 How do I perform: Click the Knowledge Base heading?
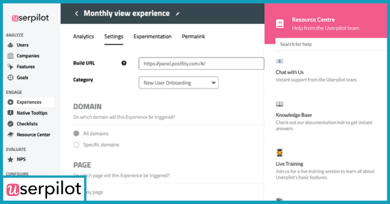(294, 115)
